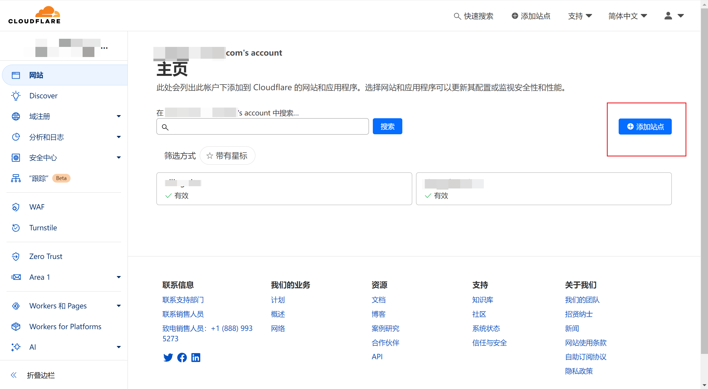Click the user profile icon
708x389 pixels.
[668, 16]
